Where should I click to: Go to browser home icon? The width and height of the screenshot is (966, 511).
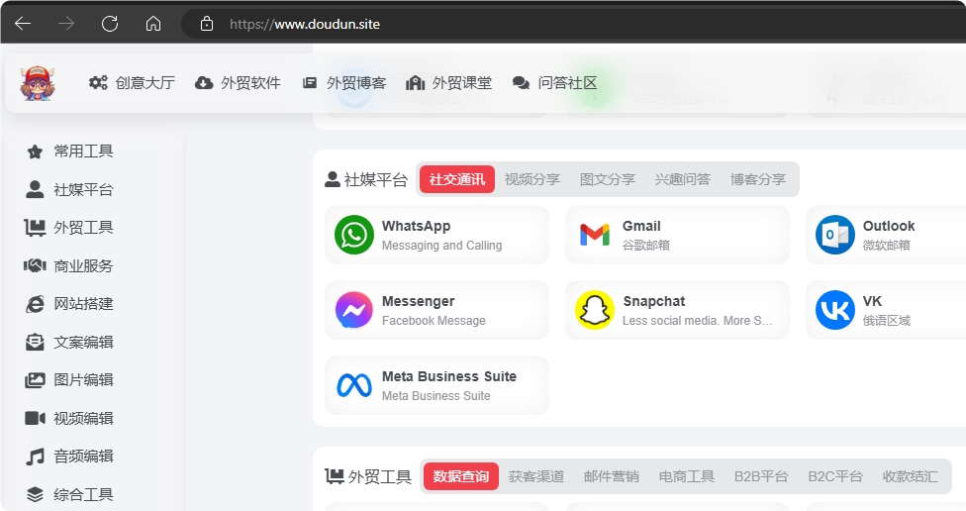pyautogui.click(x=153, y=24)
